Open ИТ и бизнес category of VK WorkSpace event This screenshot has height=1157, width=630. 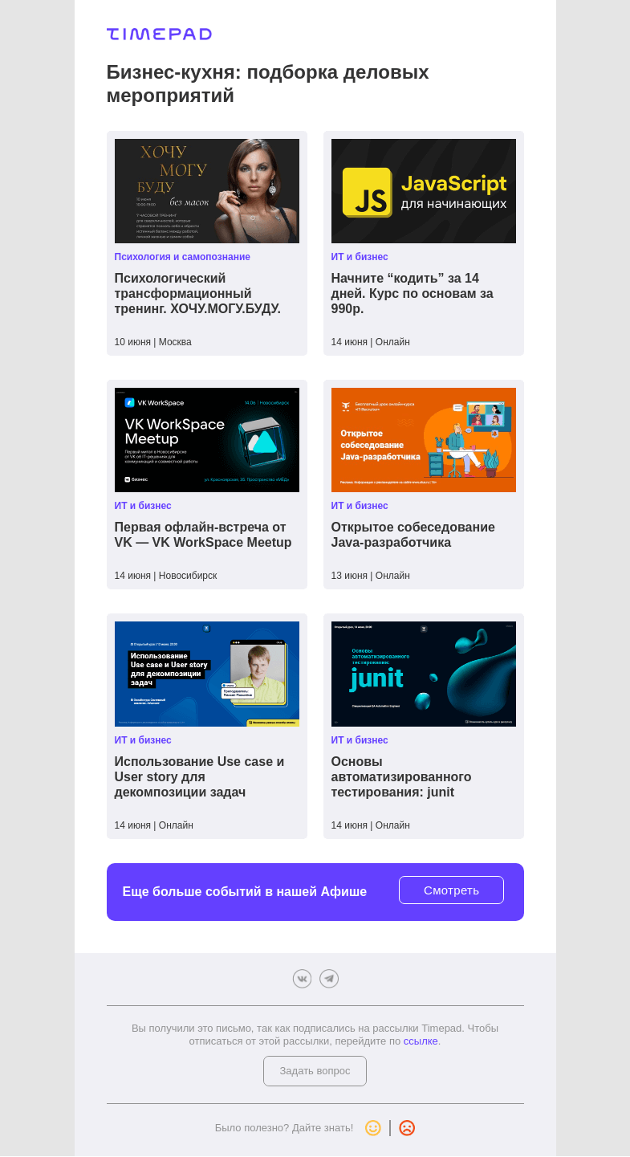143,506
